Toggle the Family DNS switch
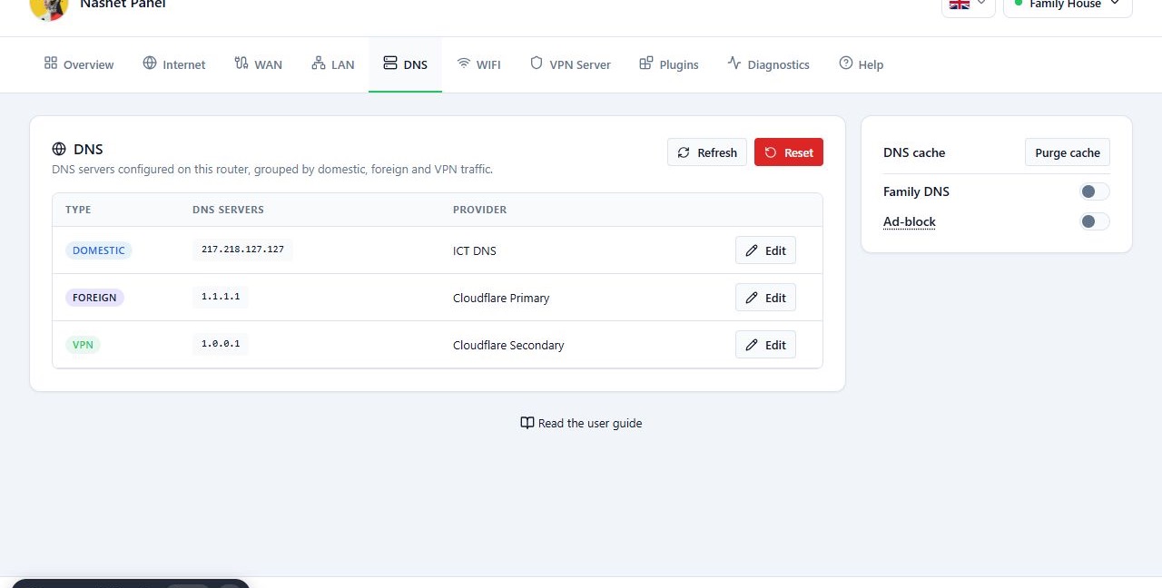Image resolution: width=1162 pixels, height=588 pixels. pyautogui.click(x=1095, y=191)
